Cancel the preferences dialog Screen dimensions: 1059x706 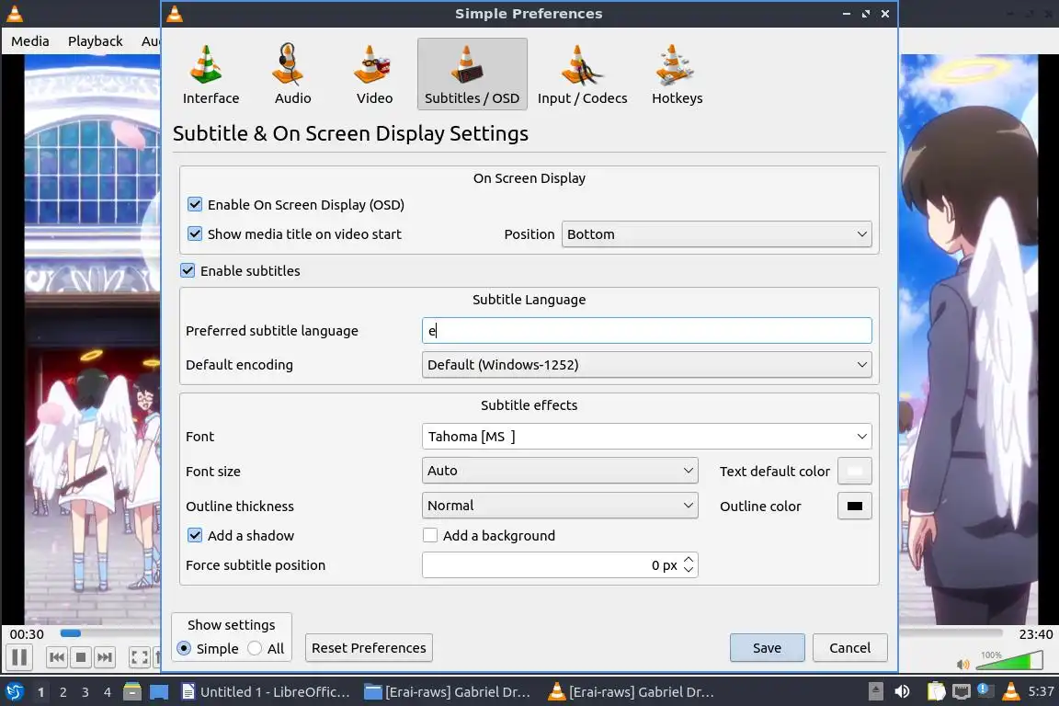point(849,648)
